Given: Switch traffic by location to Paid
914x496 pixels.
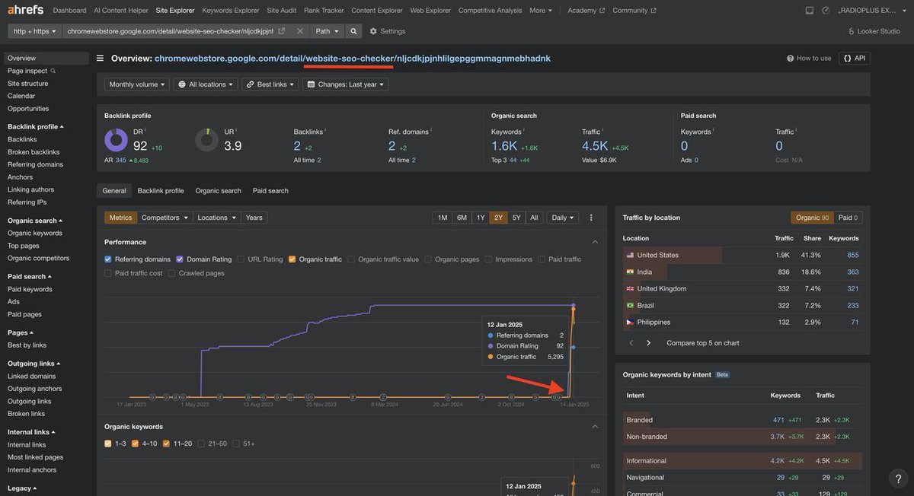Looking at the screenshot, I should pyautogui.click(x=848, y=218).
